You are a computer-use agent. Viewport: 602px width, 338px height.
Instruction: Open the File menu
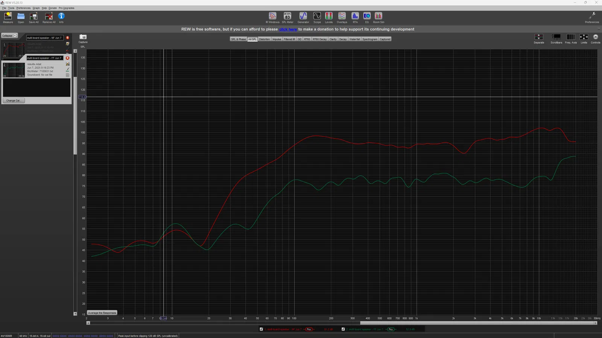coord(4,8)
